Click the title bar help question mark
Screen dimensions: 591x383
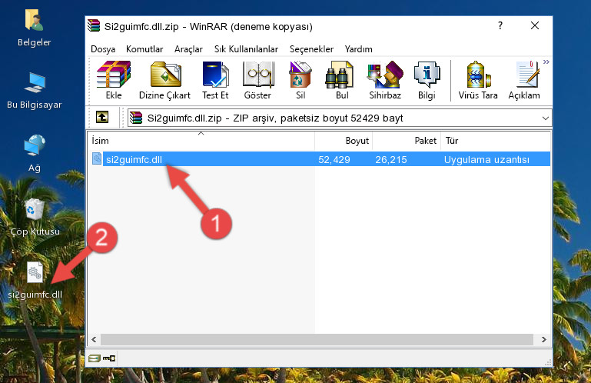pyautogui.click(x=500, y=25)
